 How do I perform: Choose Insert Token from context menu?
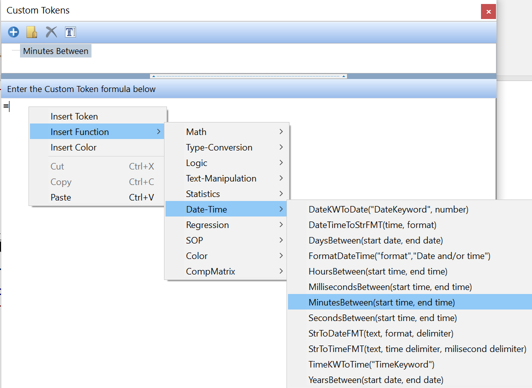coord(74,116)
